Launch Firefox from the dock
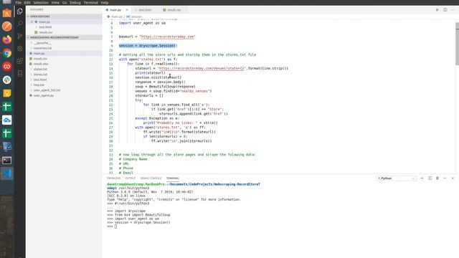 (7, 39)
